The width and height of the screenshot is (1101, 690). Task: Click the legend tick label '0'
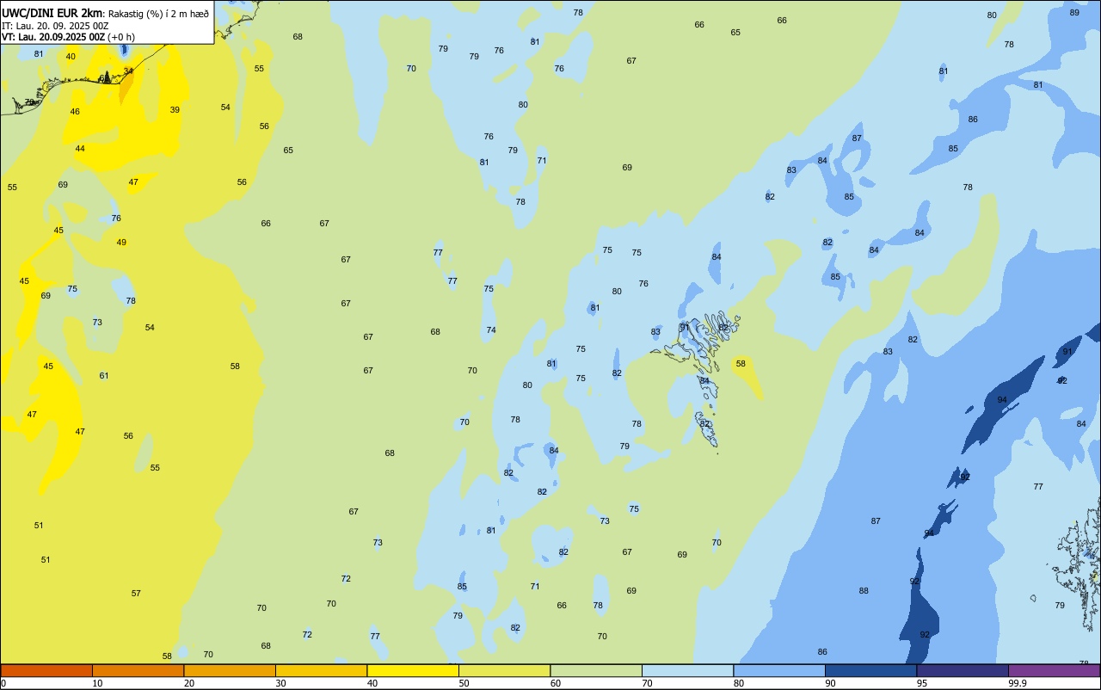(3, 683)
